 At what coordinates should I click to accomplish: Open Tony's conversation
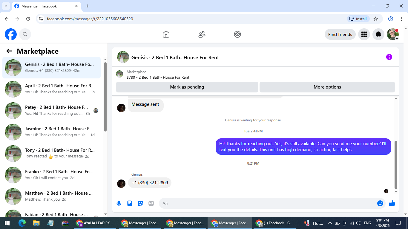click(52, 154)
